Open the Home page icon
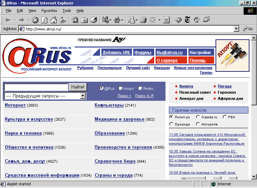This screenshot has height=188, width=257. click(53, 20)
